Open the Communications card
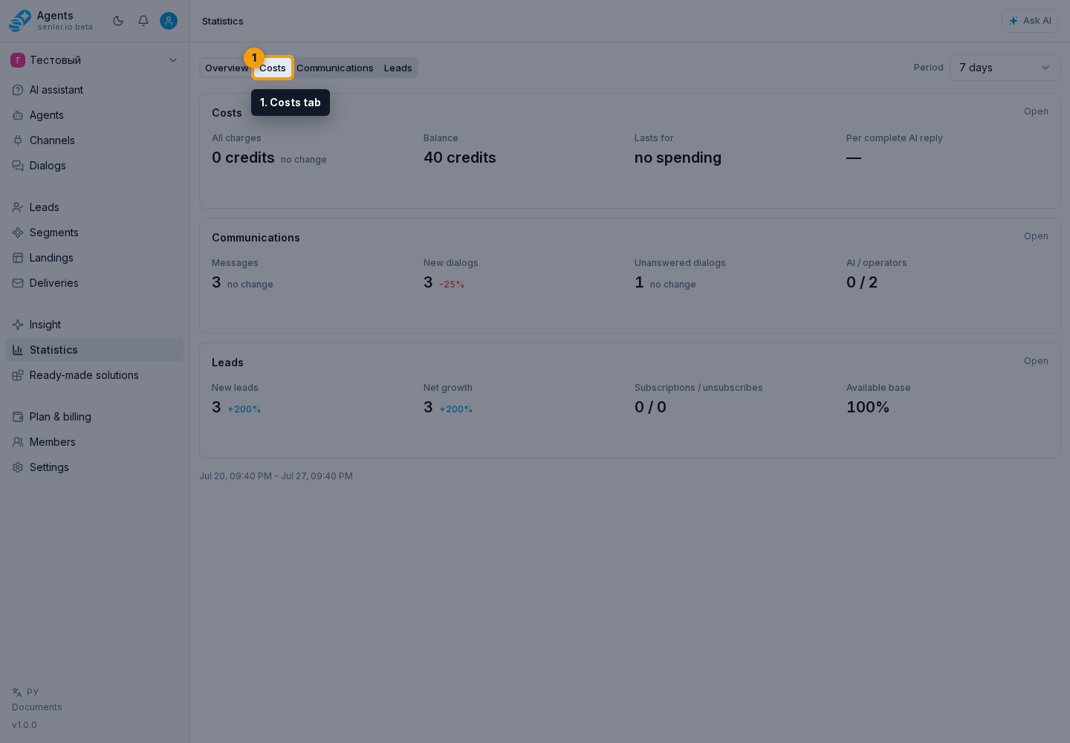 pos(1036,236)
